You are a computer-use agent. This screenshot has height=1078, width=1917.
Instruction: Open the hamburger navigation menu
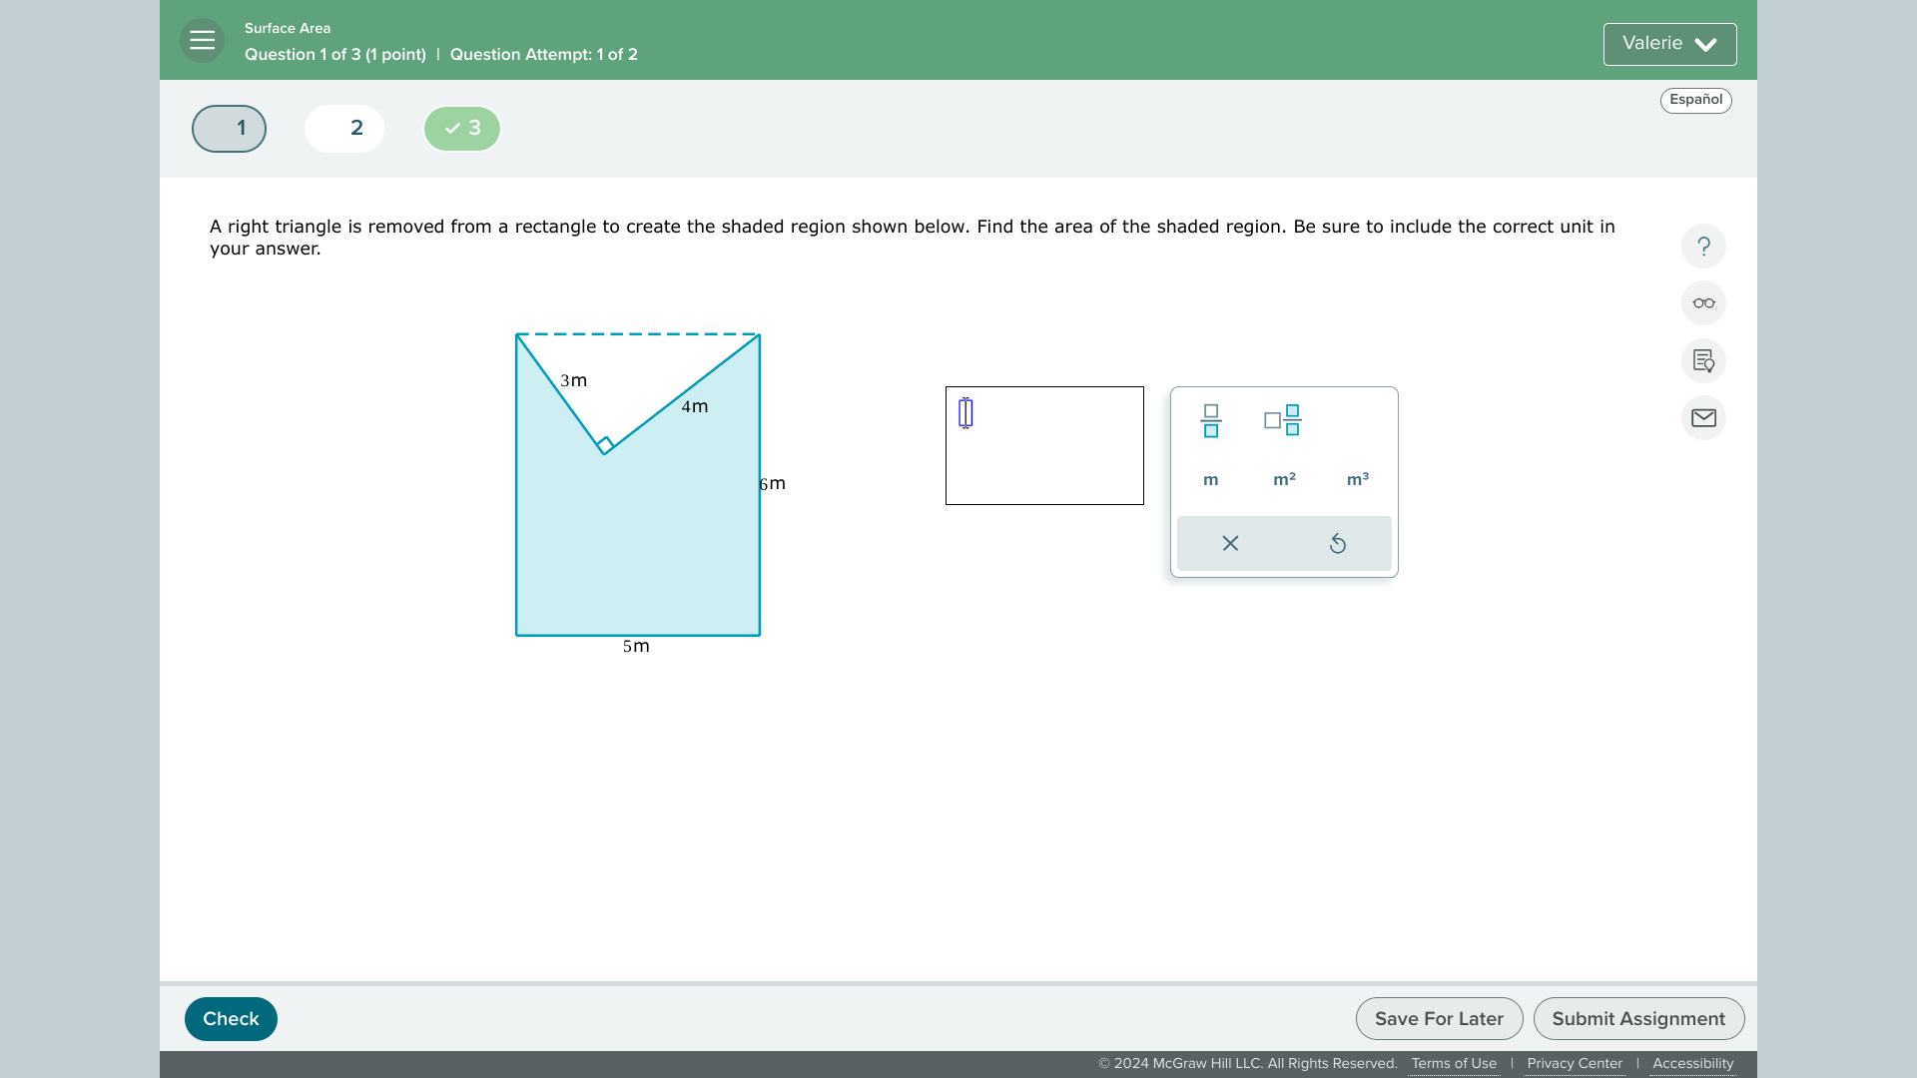[202, 41]
